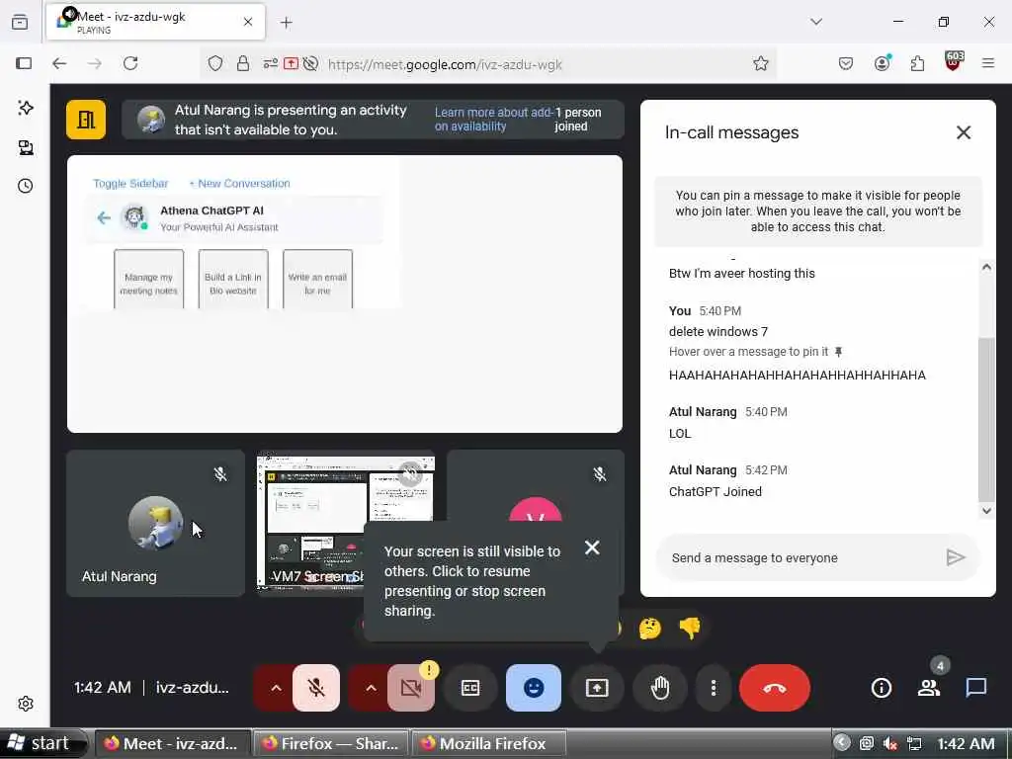The image size is (1012, 759).
Task: Close the In-call messages panel
Action: point(964,132)
